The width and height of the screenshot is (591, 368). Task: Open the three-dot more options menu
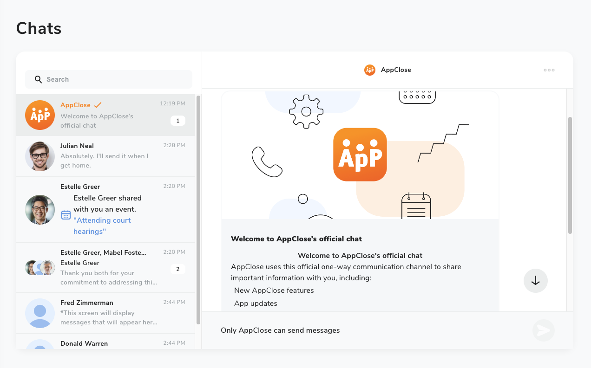tap(549, 70)
